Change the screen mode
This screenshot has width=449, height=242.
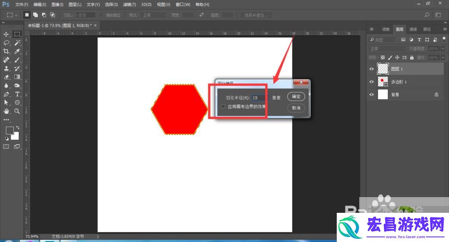point(17,147)
